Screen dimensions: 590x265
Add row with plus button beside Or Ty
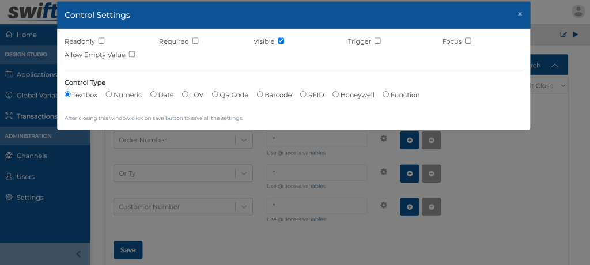(410, 173)
